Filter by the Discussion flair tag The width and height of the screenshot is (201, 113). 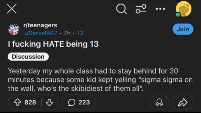[x=28, y=57]
